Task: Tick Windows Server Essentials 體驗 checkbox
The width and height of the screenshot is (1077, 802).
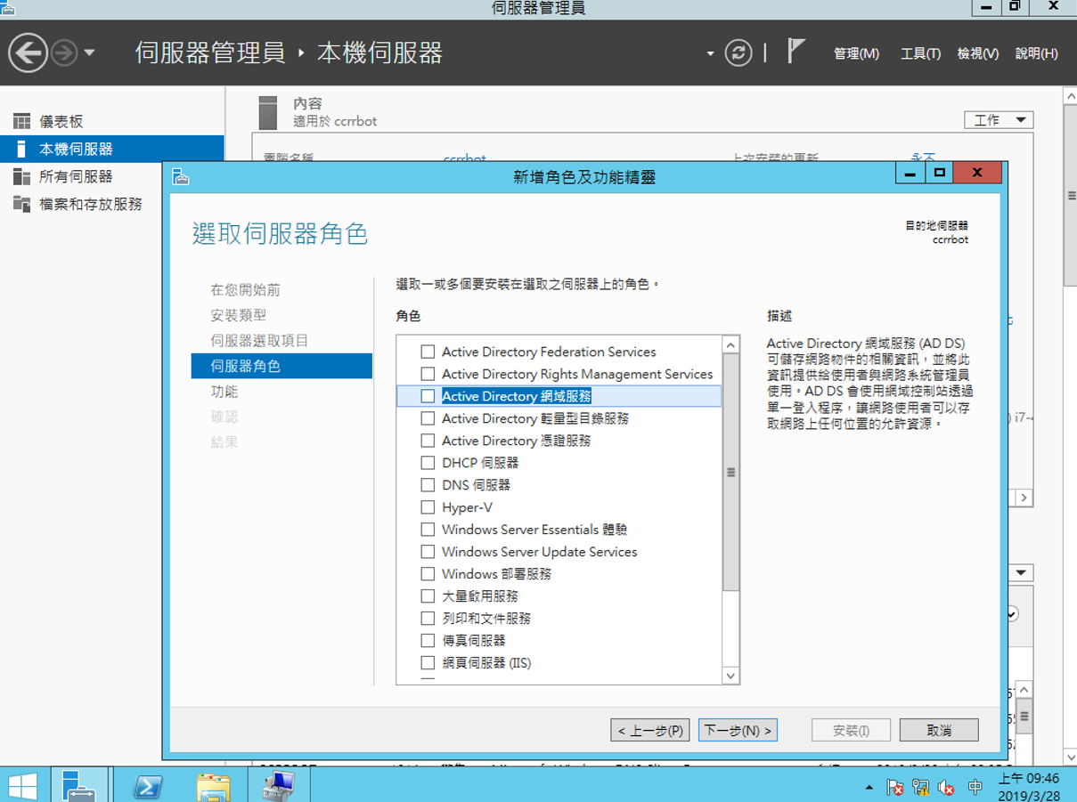Action: coord(428,530)
